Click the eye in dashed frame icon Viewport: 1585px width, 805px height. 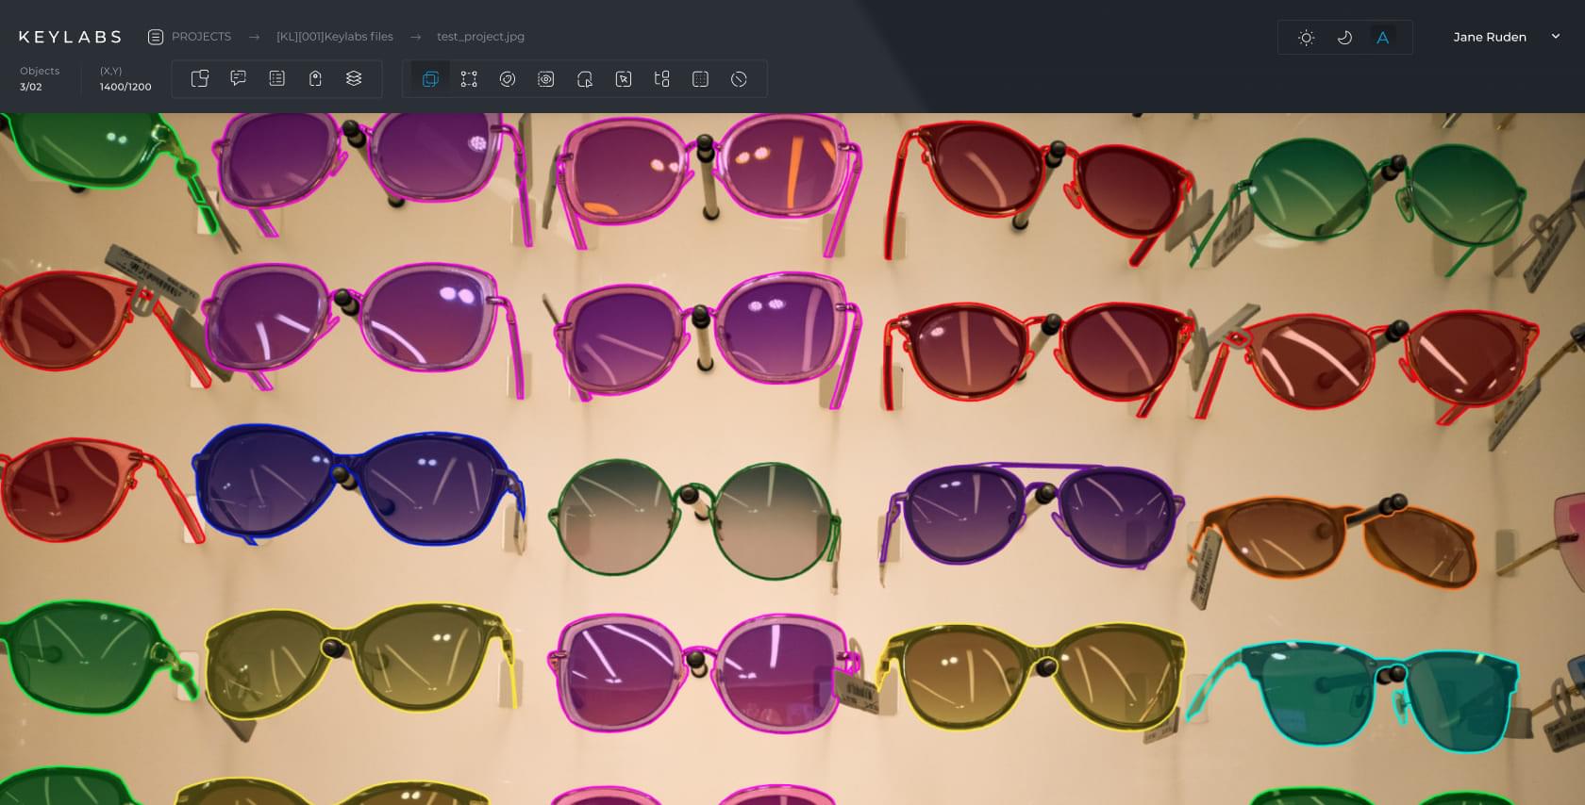point(546,79)
